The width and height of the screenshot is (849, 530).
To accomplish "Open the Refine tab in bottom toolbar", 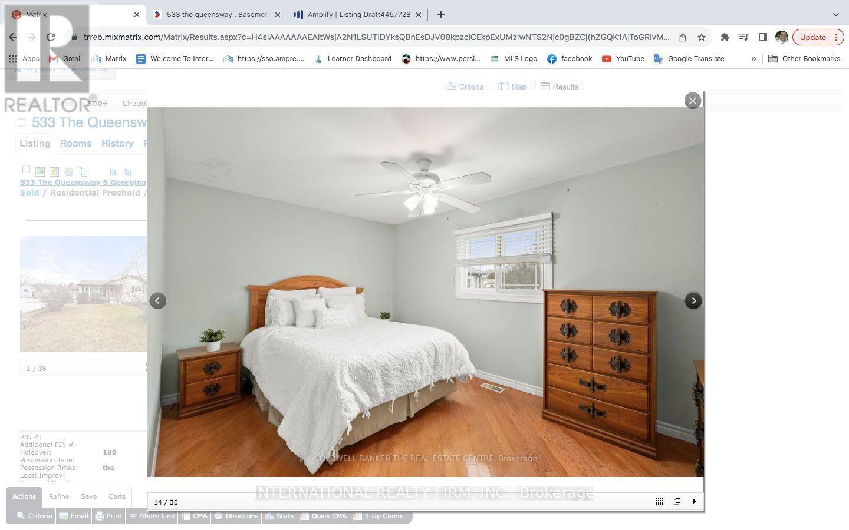I will (59, 496).
